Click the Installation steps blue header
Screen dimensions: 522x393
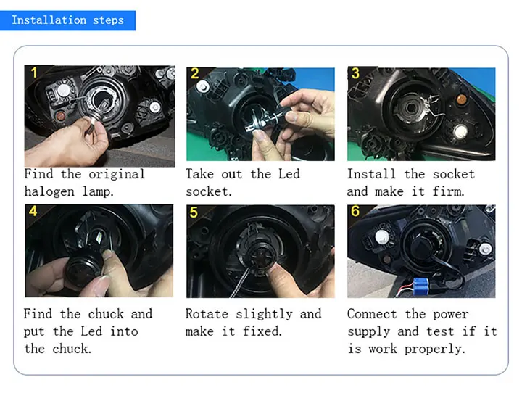67,20
